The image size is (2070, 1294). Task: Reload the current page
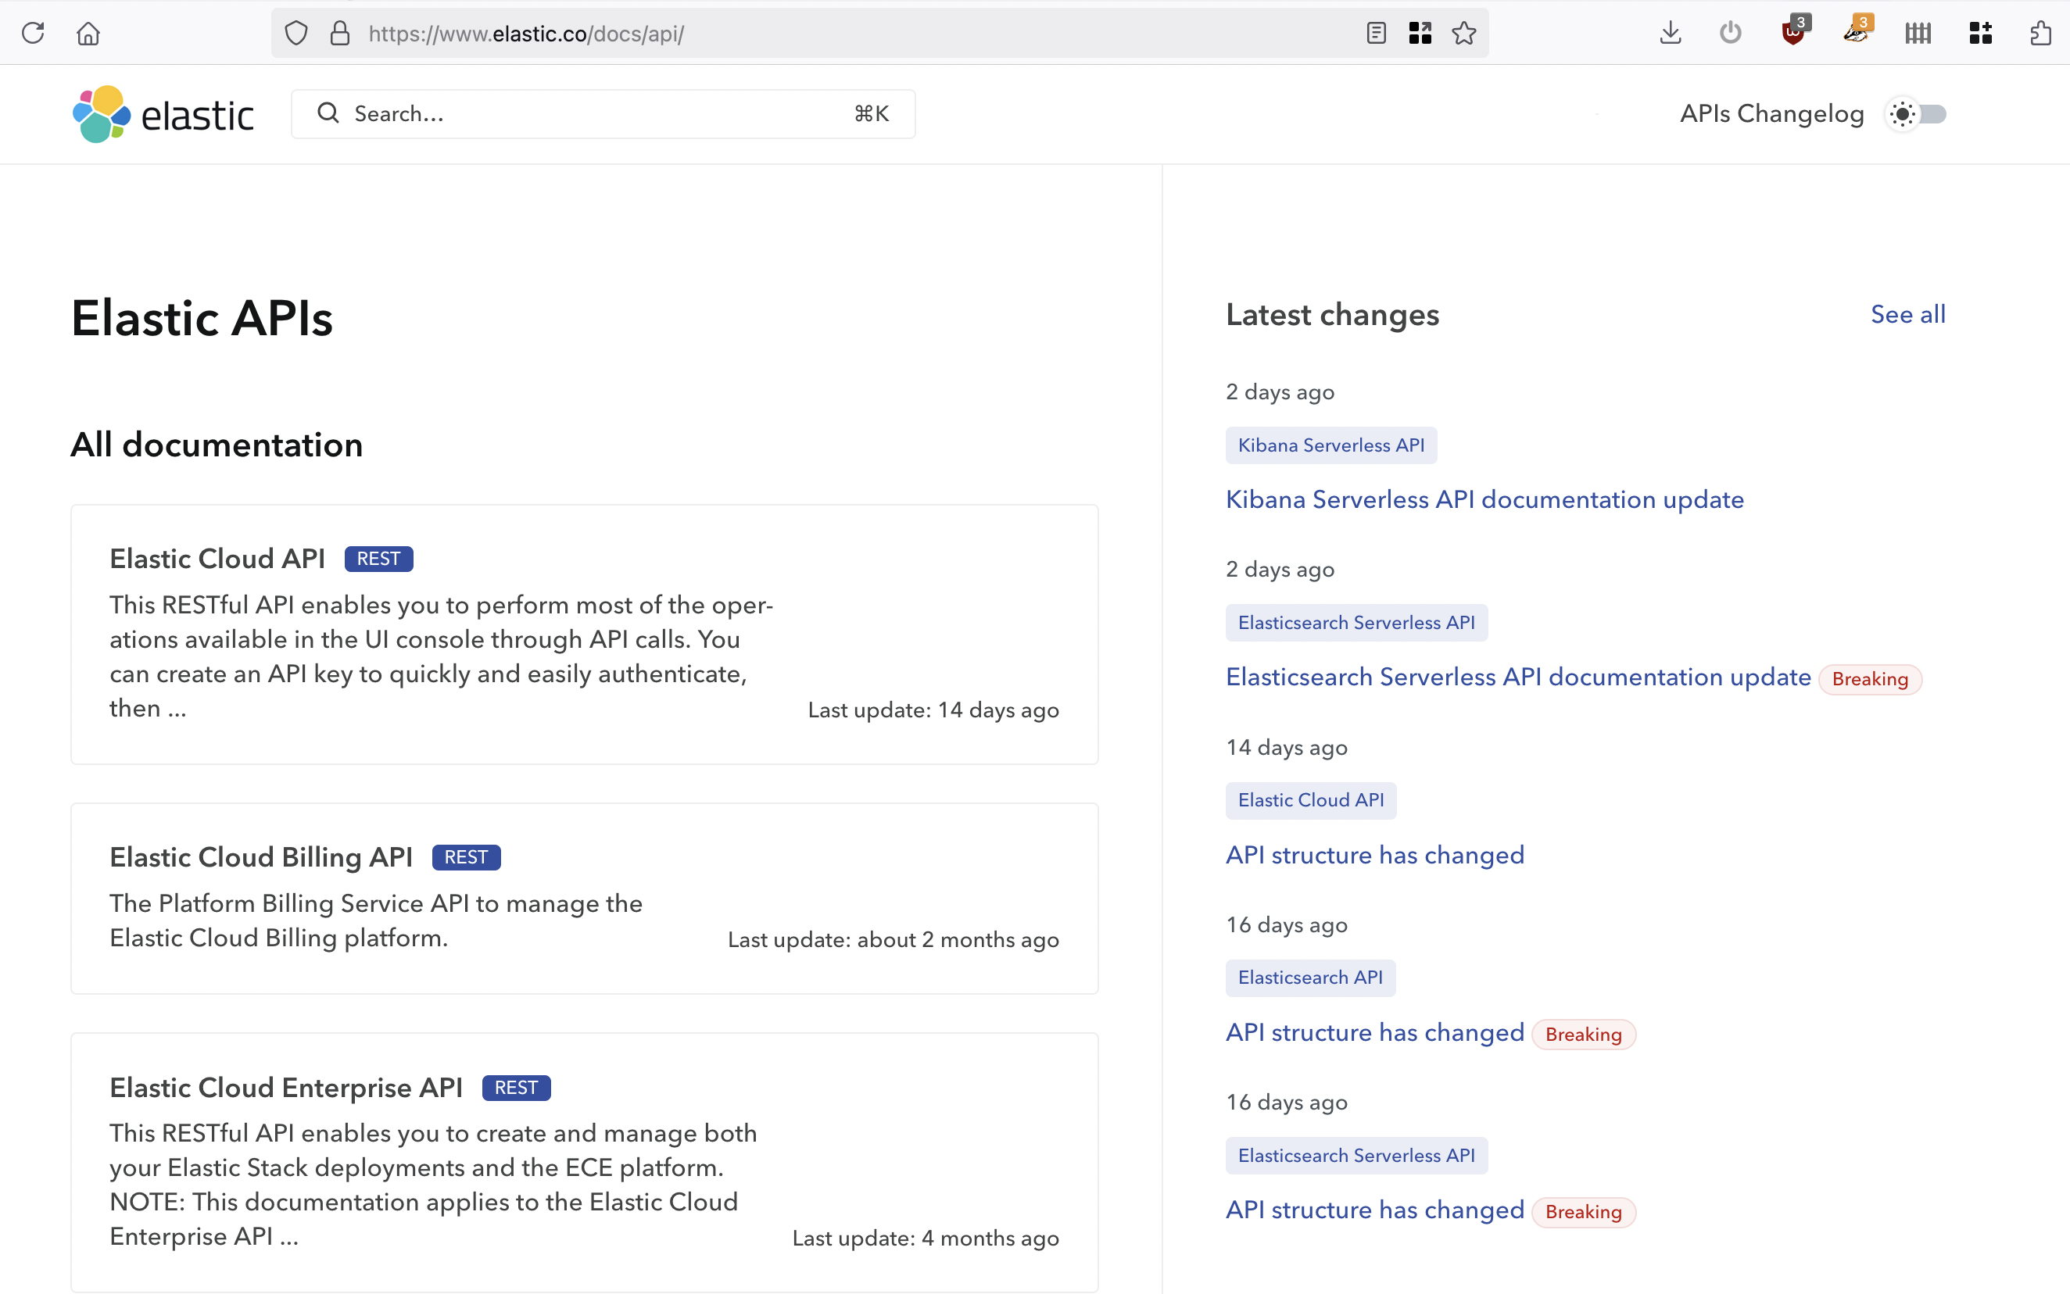[34, 33]
